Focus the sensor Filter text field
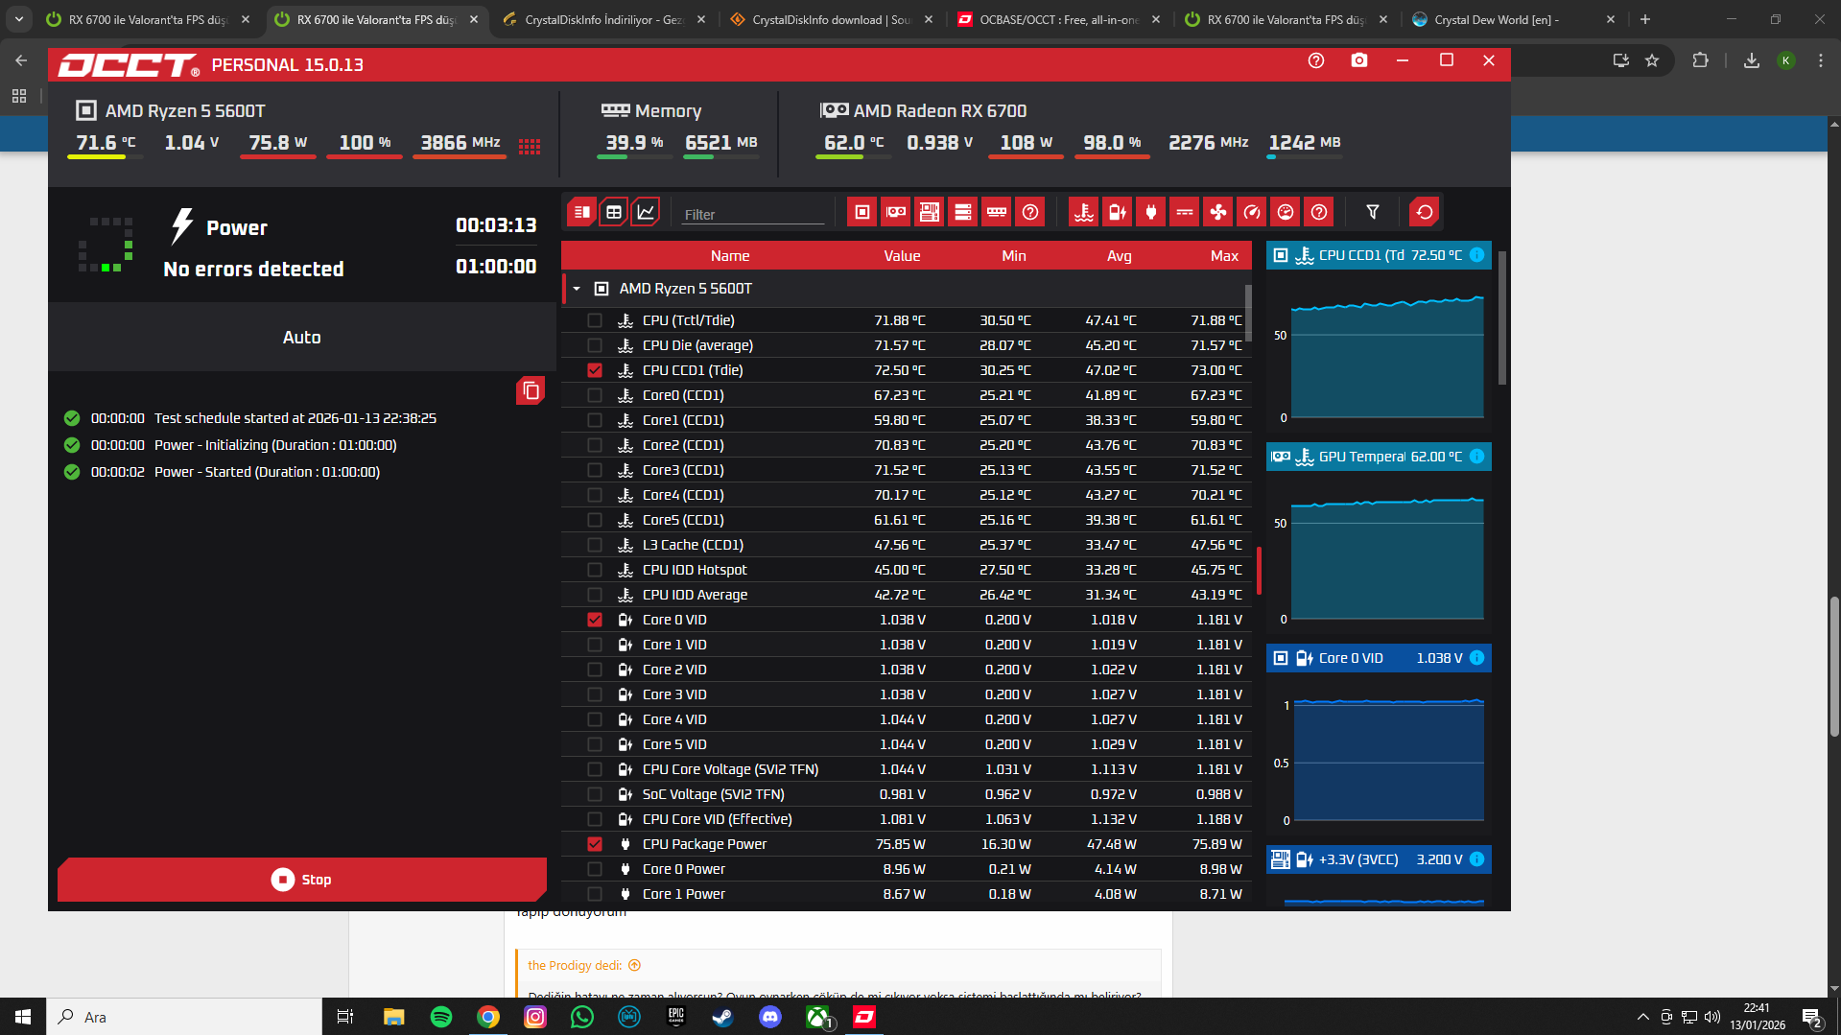 [753, 214]
